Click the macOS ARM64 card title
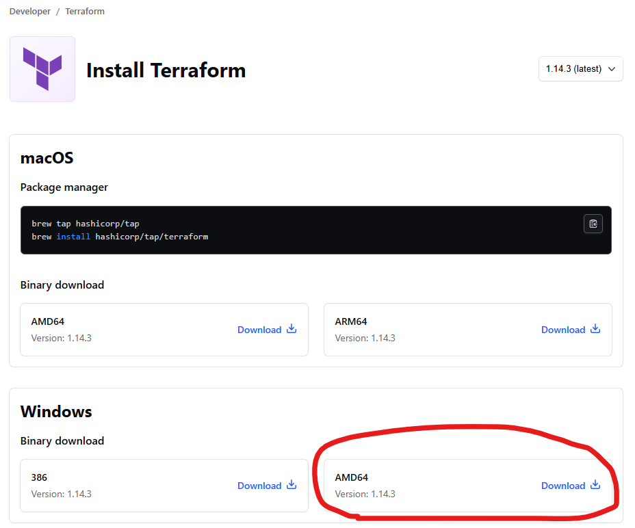Viewport: 635px width, 528px height. (x=351, y=321)
